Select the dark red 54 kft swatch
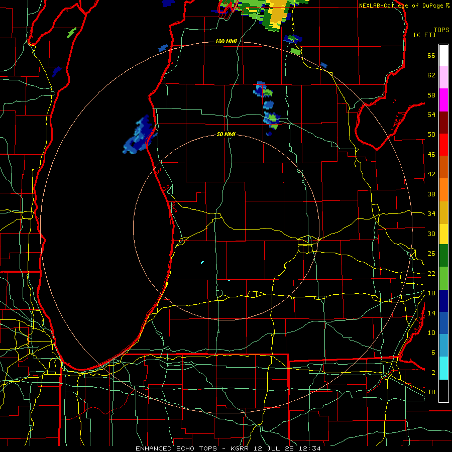 (x=443, y=122)
